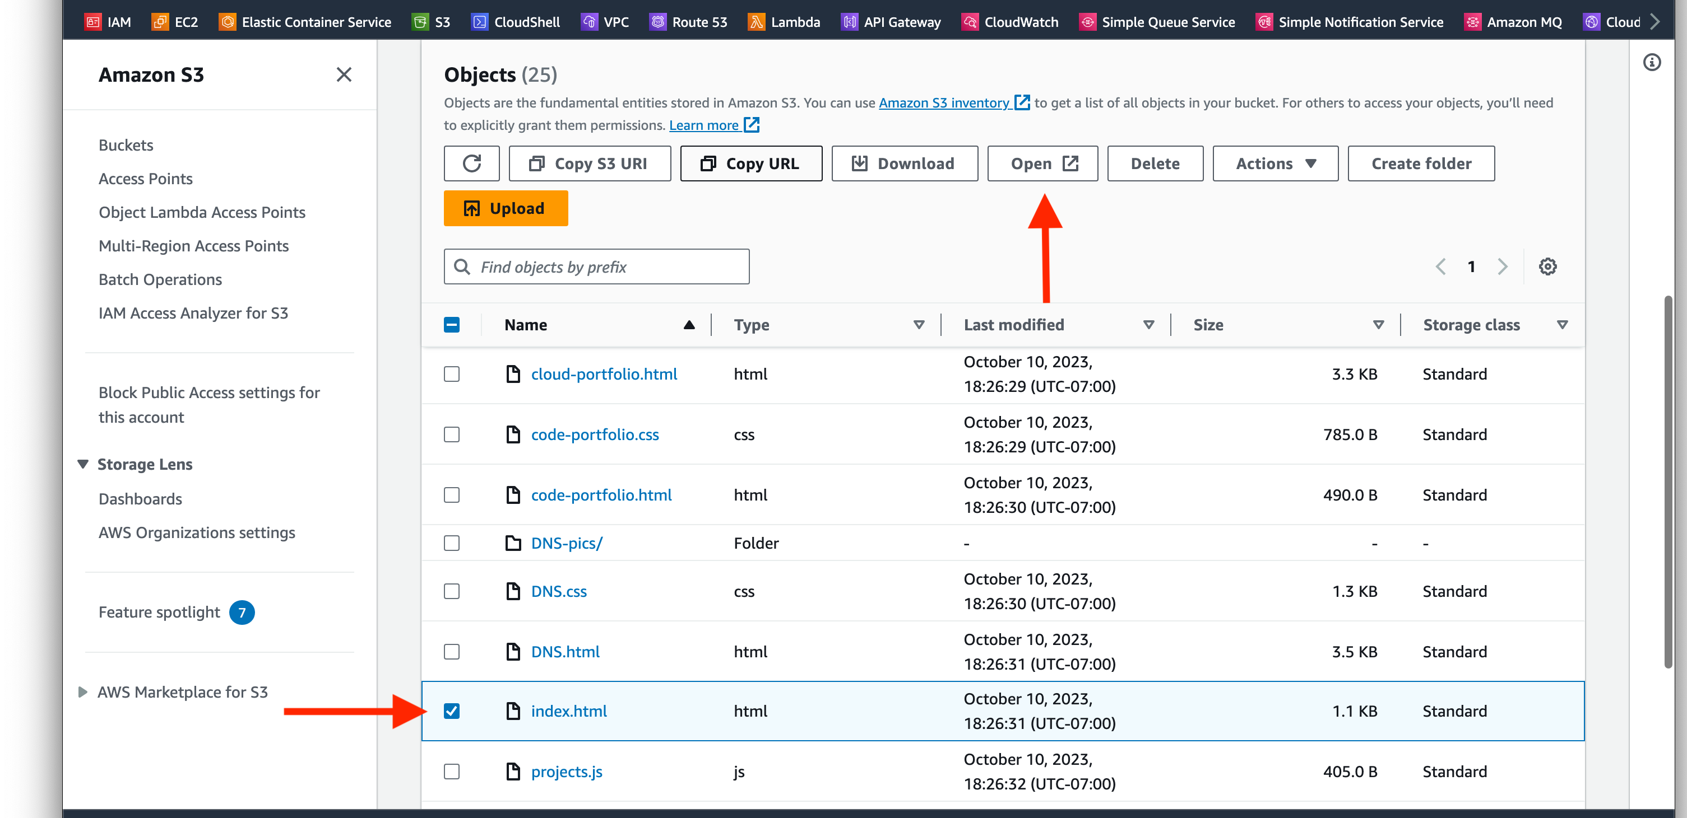Click the Create folder button
Screen dimensions: 1687x818
click(1421, 163)
